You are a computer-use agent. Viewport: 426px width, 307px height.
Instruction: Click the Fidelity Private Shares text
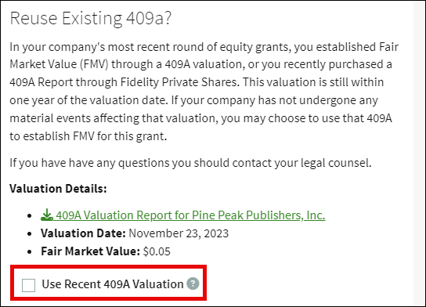pyautogui.click(x=180, y=82)
